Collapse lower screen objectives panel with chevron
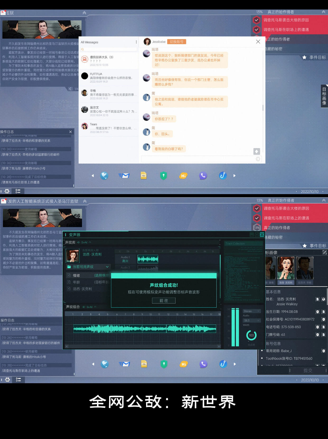 click(x=324, y=200)
